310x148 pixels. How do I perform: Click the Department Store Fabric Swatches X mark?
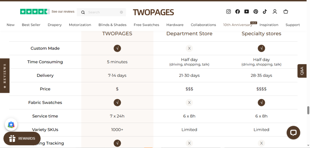pyautogui.click(x=189, y=102)
